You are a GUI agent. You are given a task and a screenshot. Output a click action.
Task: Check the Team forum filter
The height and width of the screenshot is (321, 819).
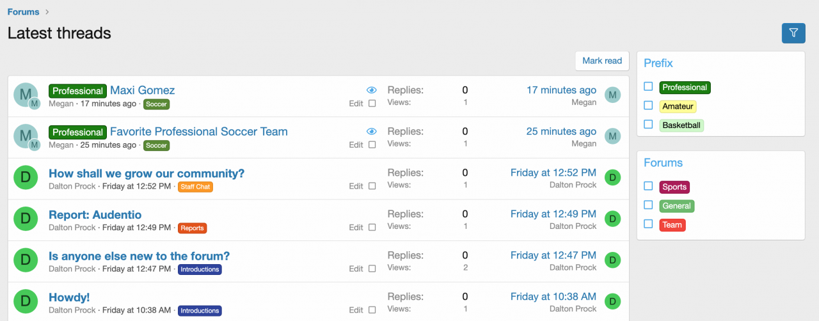pyautogui.click(x=648, y=224)
